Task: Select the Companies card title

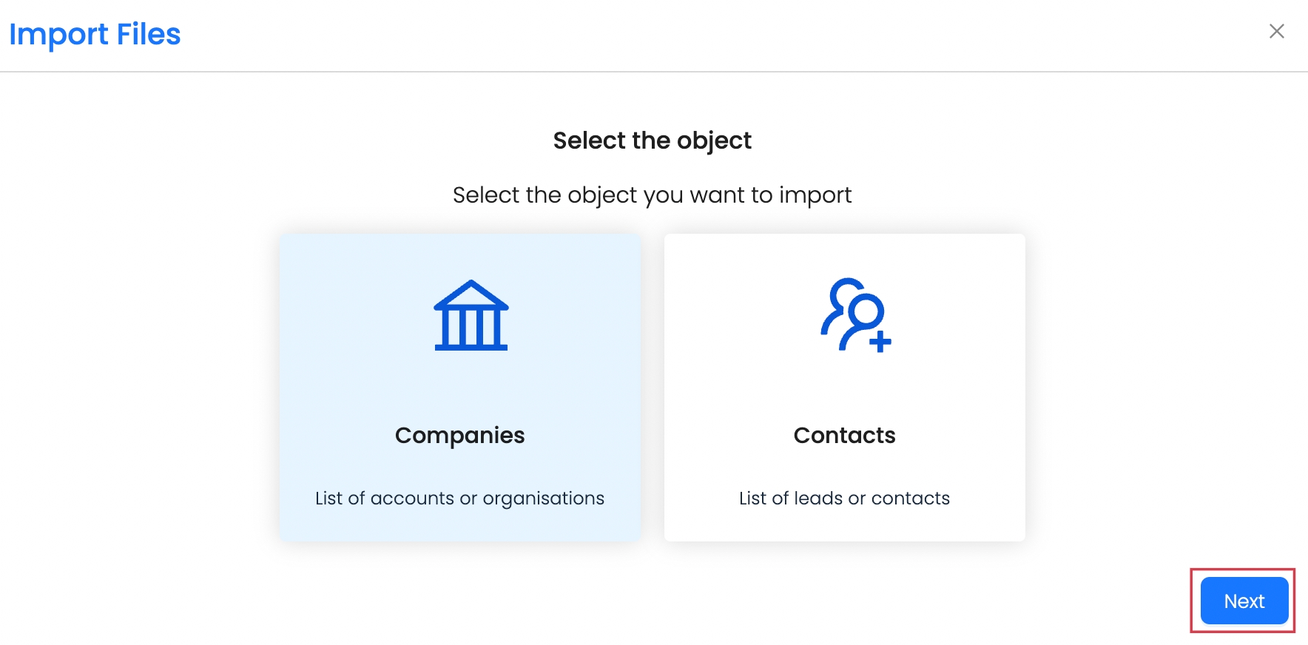Action: tap(459, 435)
